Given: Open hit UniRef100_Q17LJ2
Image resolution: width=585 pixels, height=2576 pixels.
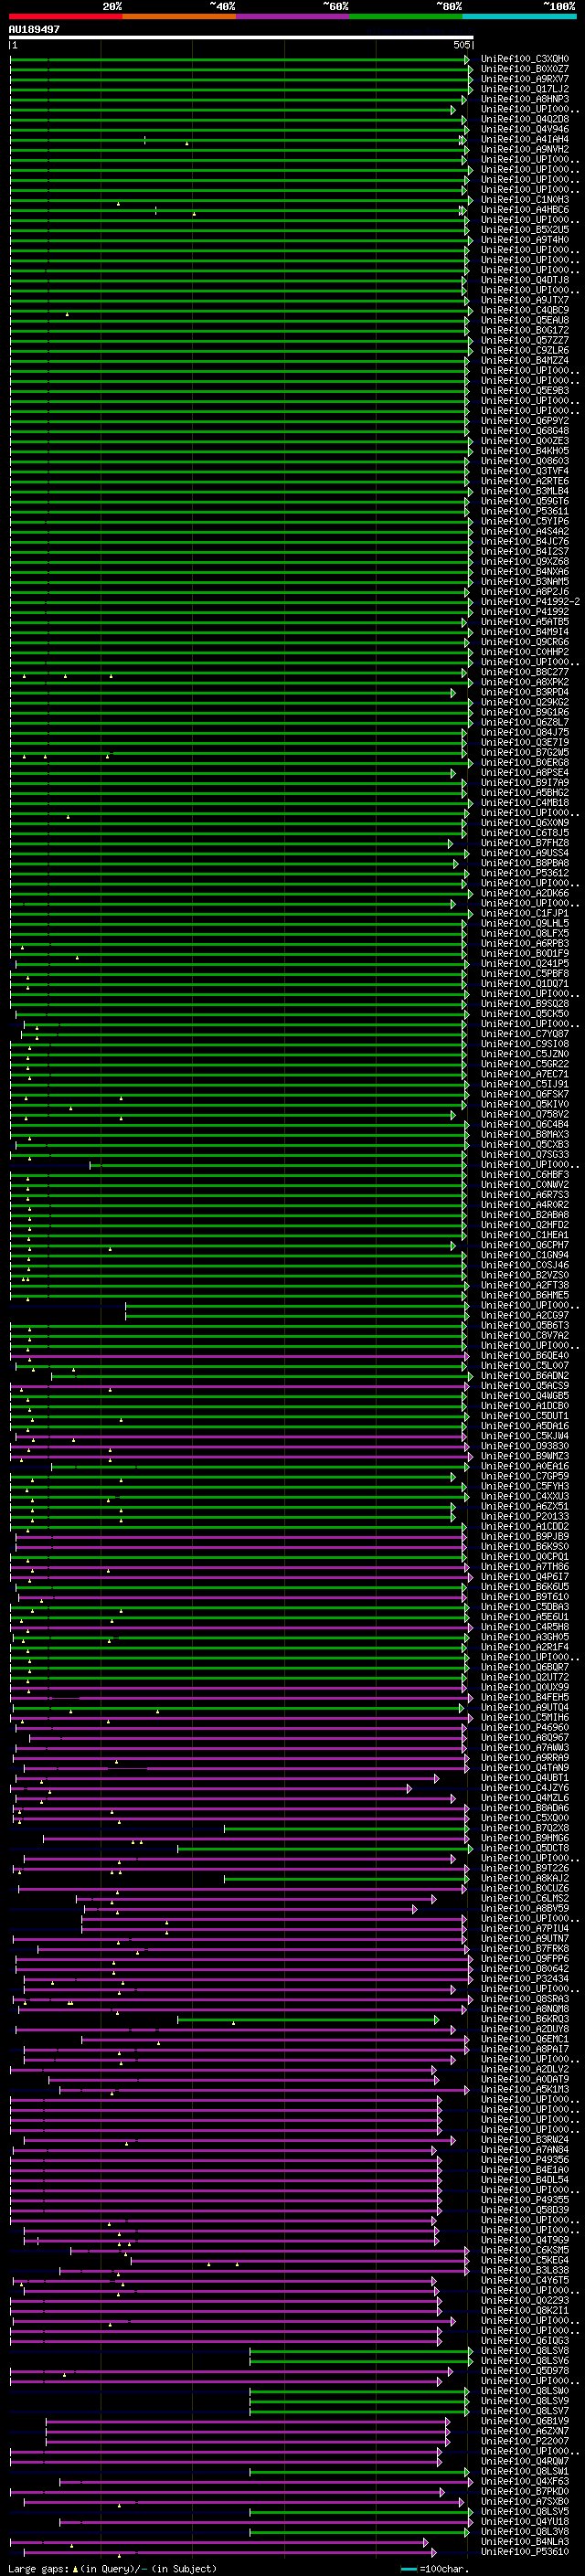Looking at the screenshot, I should (525, 89).
